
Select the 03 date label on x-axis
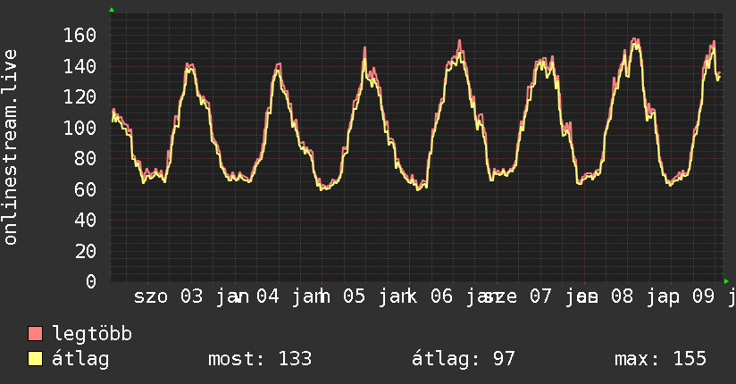pos(191,297)
